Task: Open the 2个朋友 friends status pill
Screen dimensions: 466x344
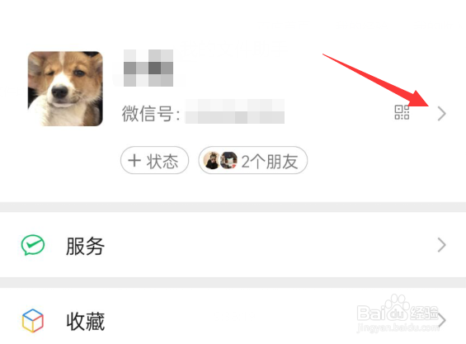Action: tap(253, 160)
